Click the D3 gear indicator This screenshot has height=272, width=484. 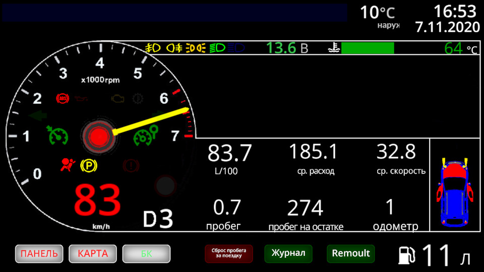[158, 220]
